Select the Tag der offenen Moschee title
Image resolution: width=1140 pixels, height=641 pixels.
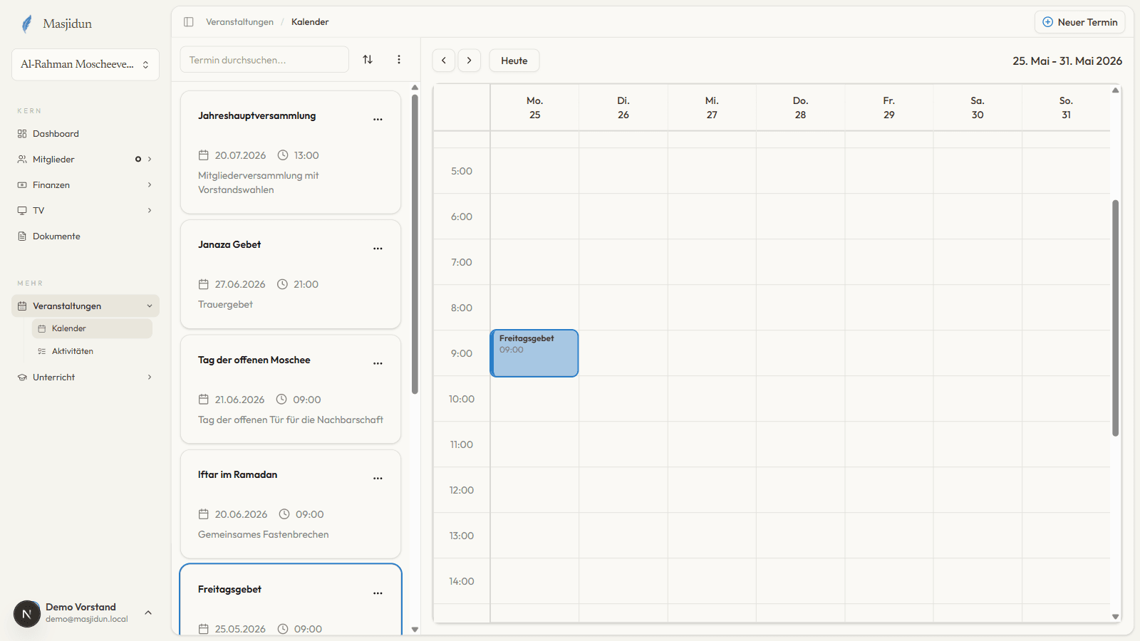(x=254, y=360)
